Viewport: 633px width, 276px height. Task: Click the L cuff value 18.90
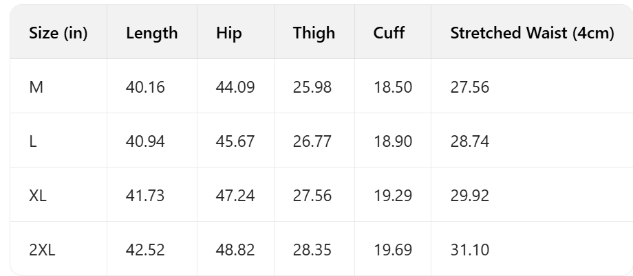[x=393, y=141]
